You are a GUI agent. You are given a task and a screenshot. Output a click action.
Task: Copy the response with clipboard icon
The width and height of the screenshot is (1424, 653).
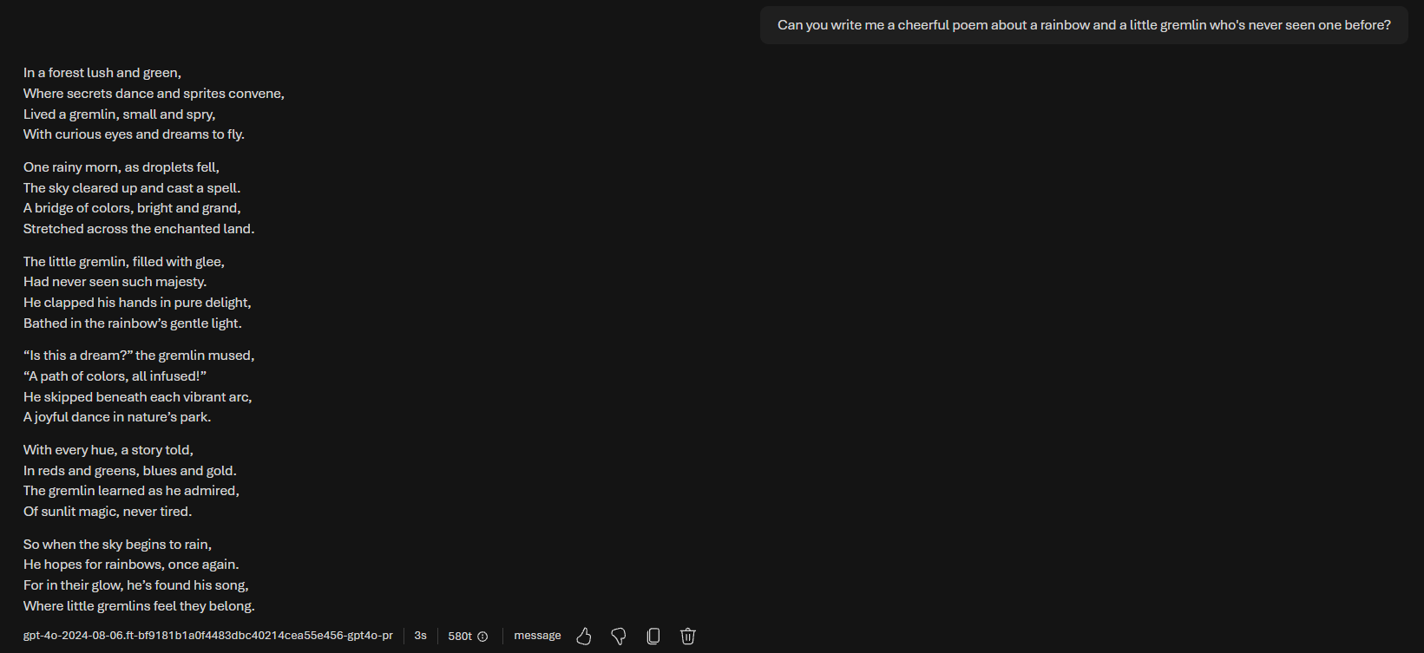click(x=653, y=637)
